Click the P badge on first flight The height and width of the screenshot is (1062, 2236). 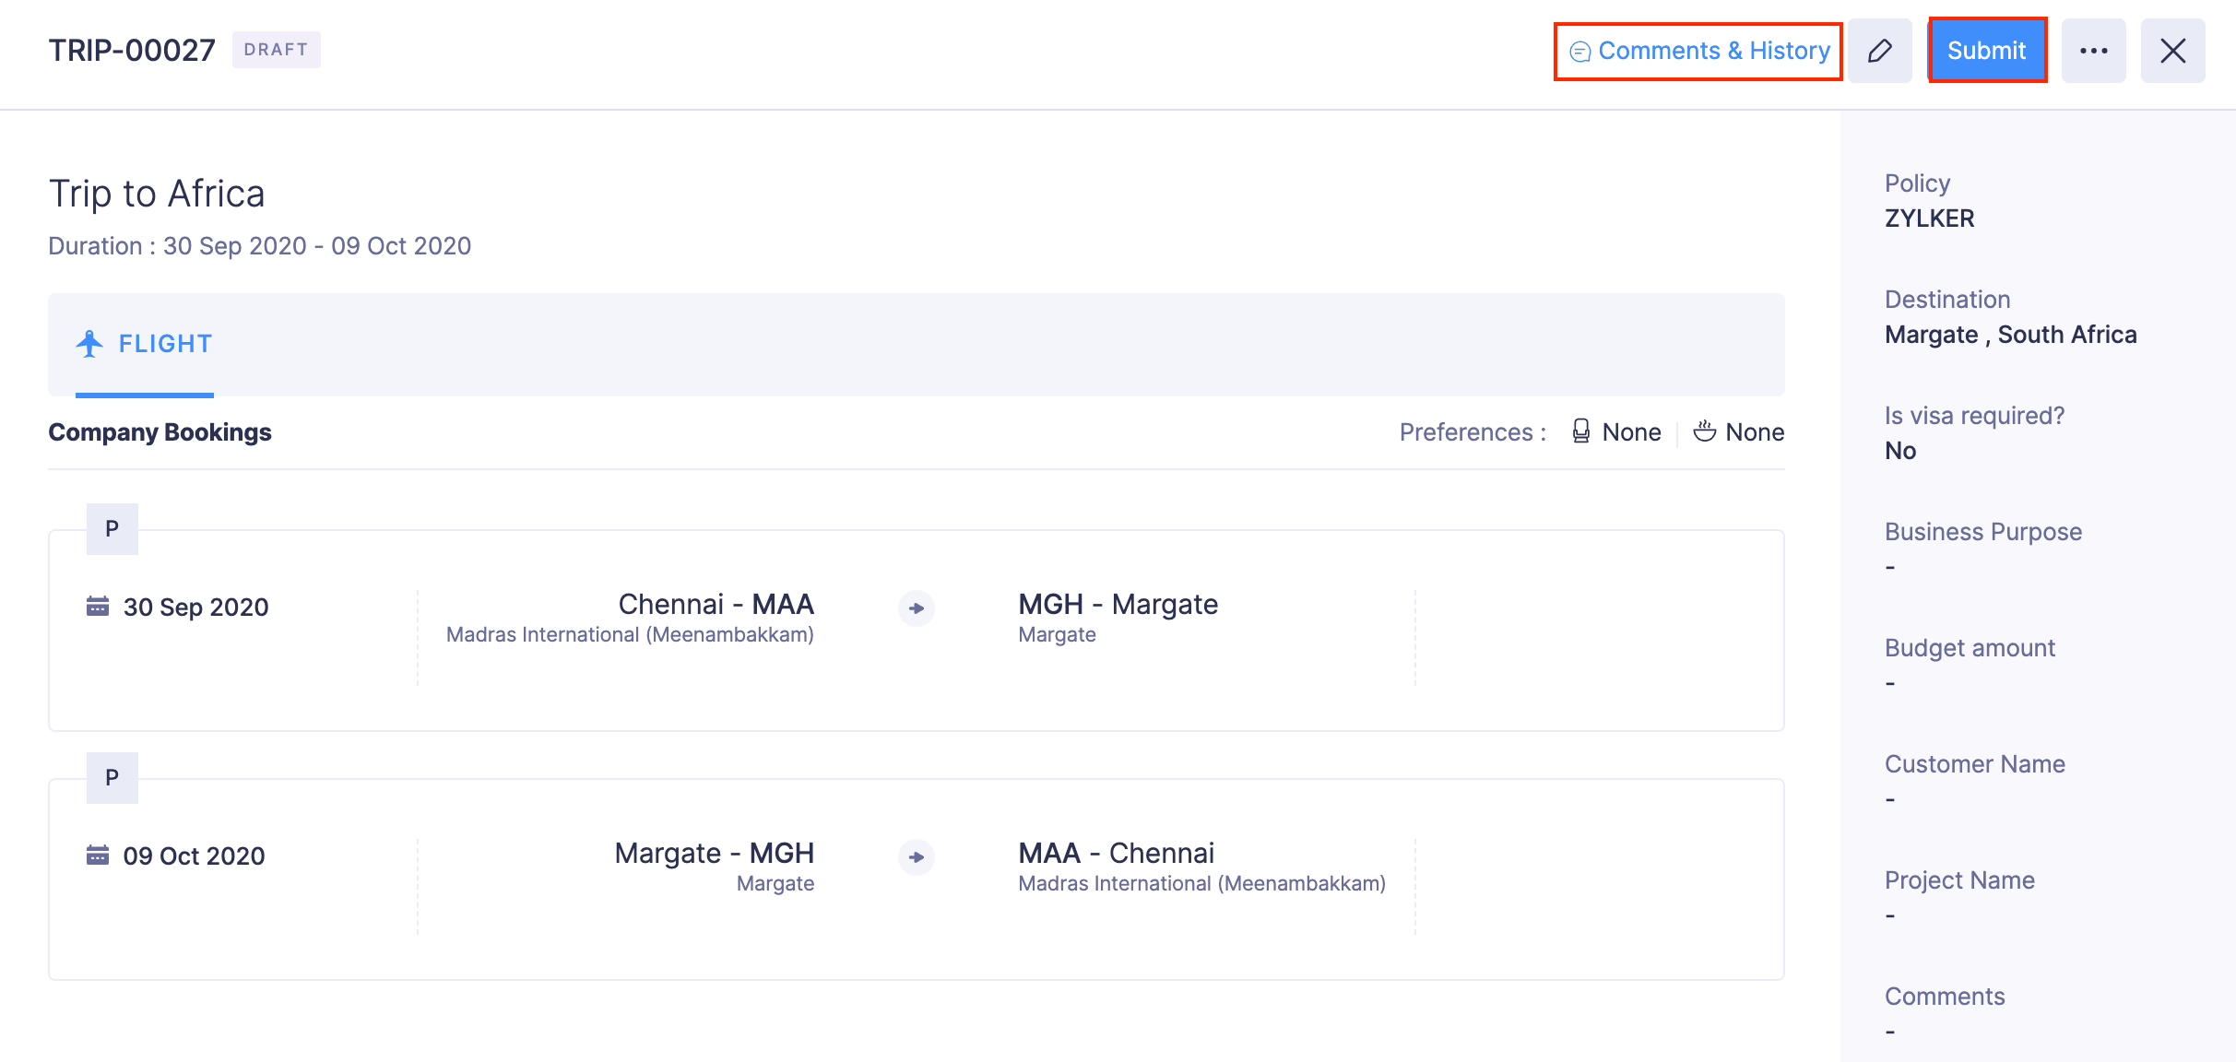(x=112, y=529)
